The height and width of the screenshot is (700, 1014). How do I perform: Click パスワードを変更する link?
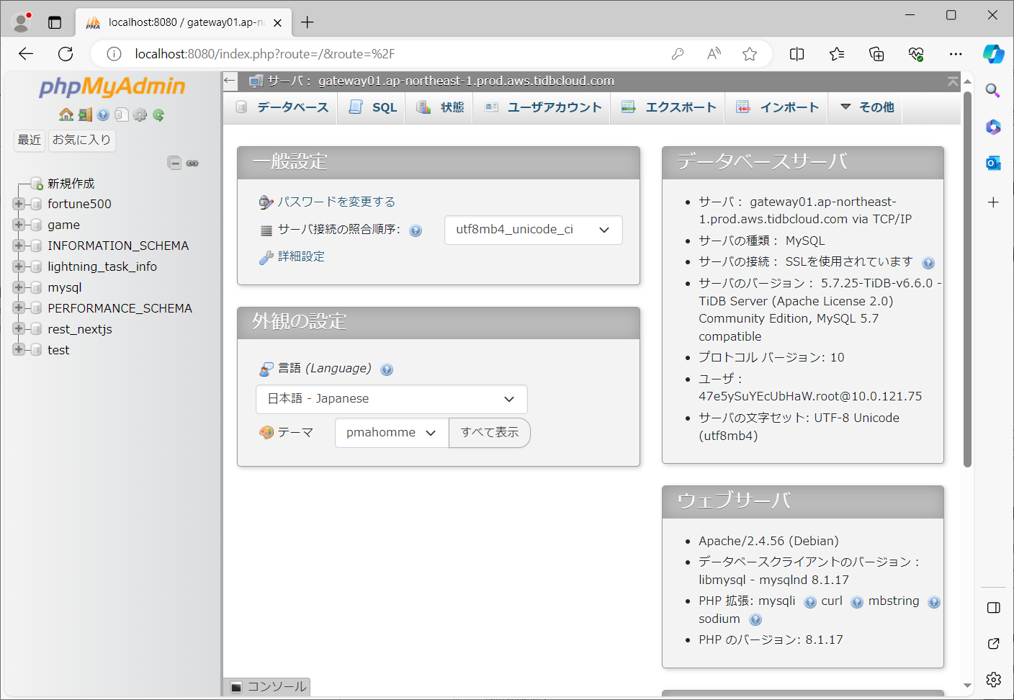(336, 202)
